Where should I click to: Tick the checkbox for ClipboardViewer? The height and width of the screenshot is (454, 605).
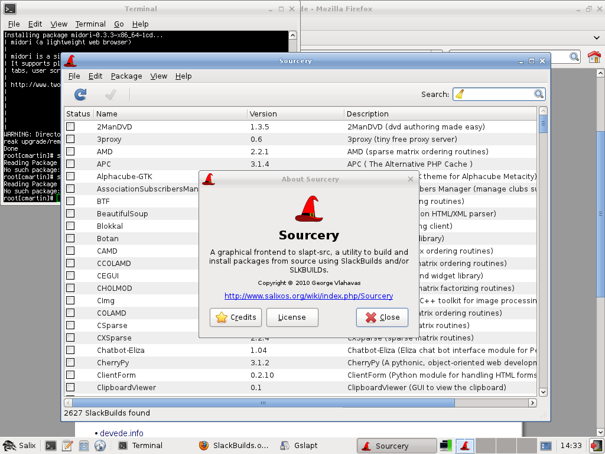pyautogui.click(x=70, y=387)
